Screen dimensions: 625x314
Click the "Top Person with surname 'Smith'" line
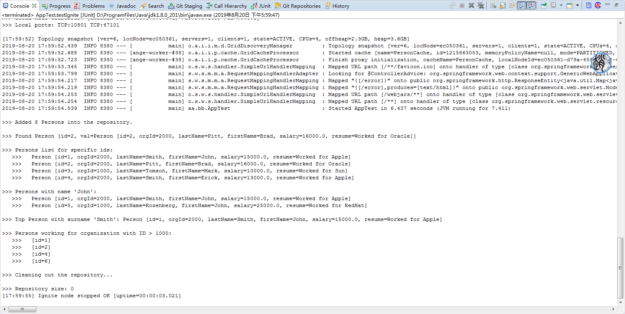(x=222, y=219)
